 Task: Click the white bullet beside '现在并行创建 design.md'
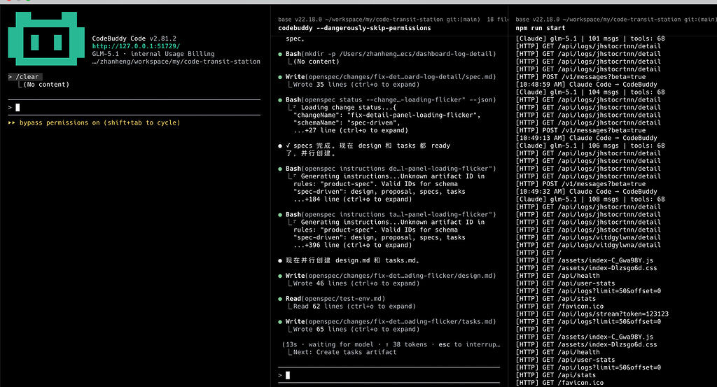coord(280,260)
